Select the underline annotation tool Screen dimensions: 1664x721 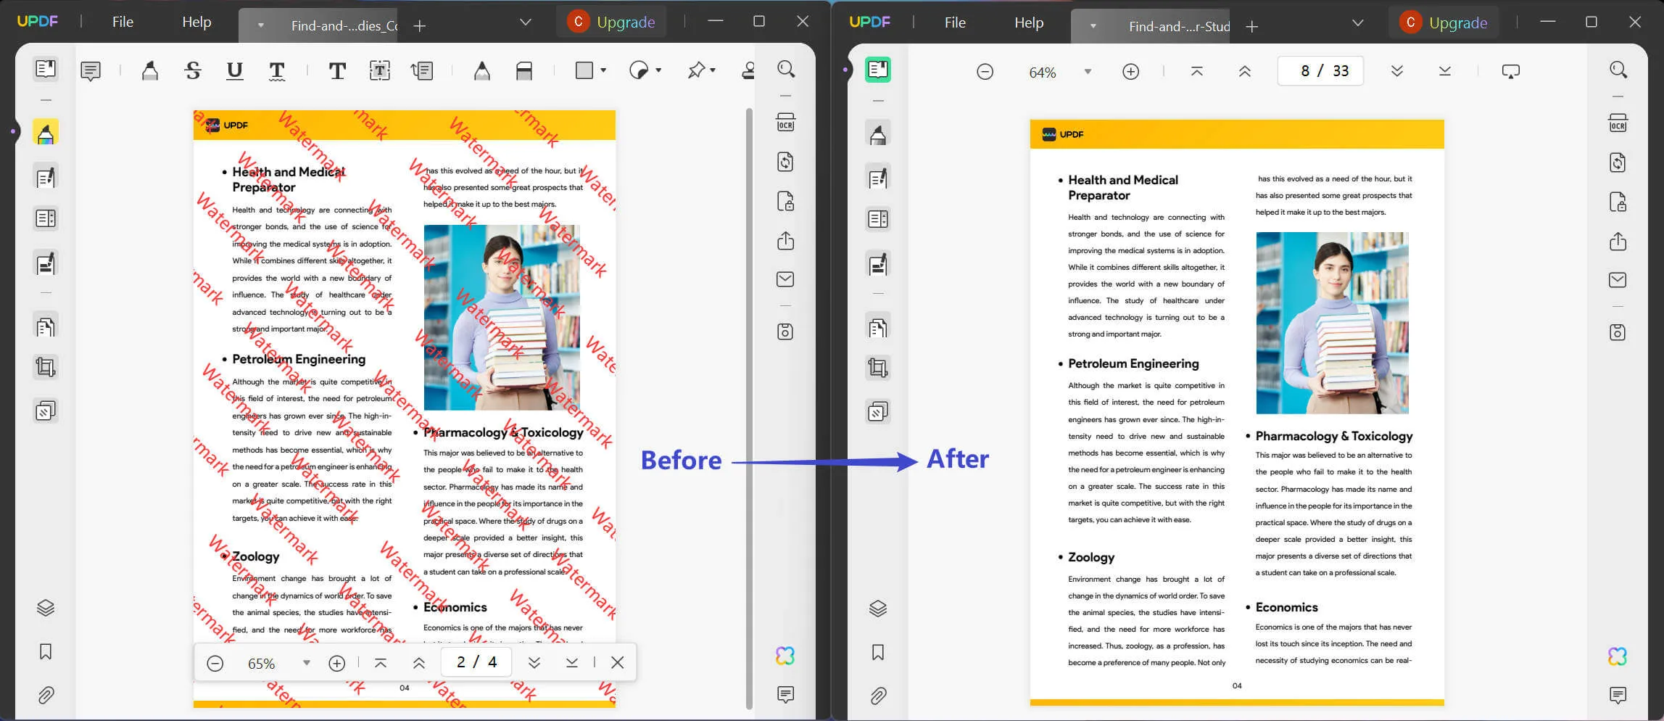pyautogui.click(x=234, y=70)
